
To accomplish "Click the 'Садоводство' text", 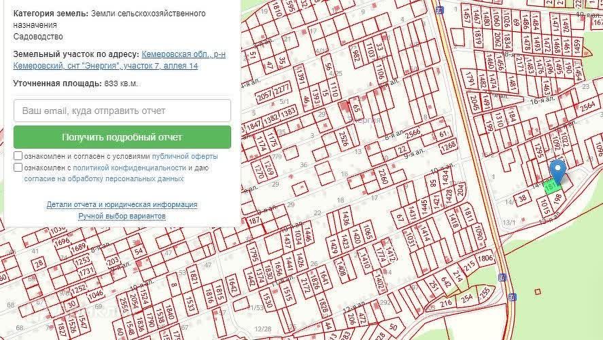I will pyautogui.click(x=38, y=37).
